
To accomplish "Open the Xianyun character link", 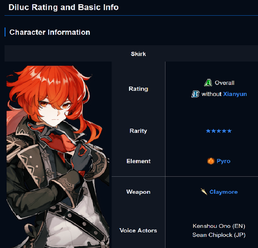I will 235,94.
